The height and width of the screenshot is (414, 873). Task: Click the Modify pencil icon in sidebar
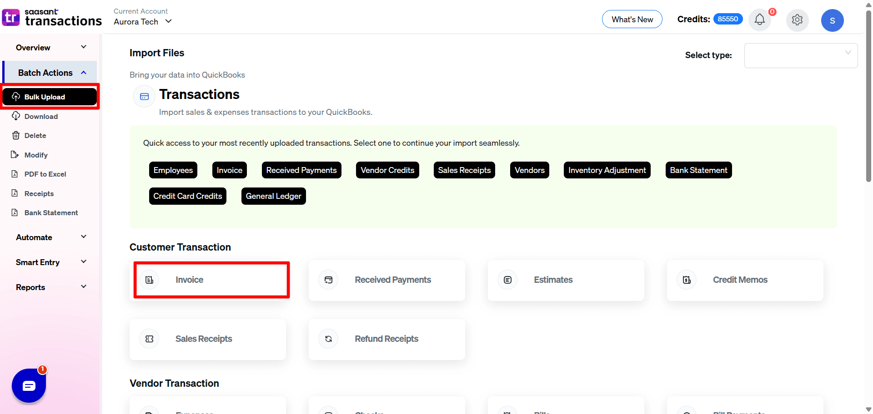(15, 155)
